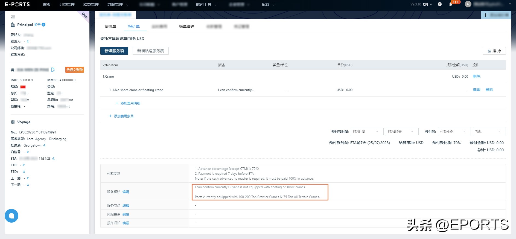Image resolution: width=516 pixels, height=239 pixels.
Task: Click 添加费用条目 link
Action: pyautogui.click(x=124, y=116)
